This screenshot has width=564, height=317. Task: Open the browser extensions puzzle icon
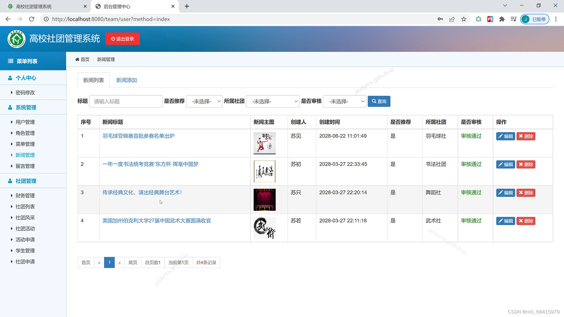[x=502, y=19]
